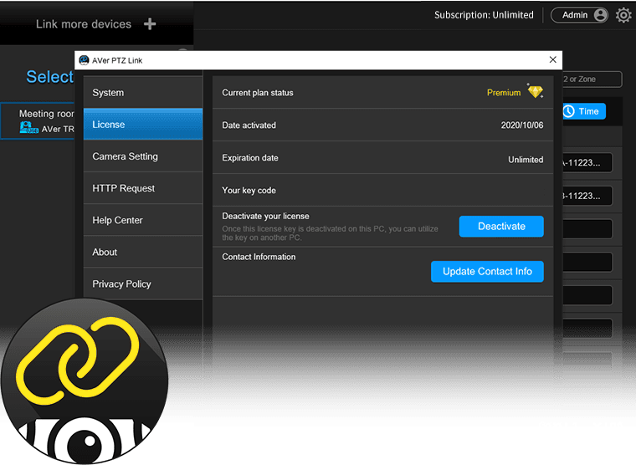Click the Time button in main window
This screenshot has width=636, height=465.
[583, 111]
